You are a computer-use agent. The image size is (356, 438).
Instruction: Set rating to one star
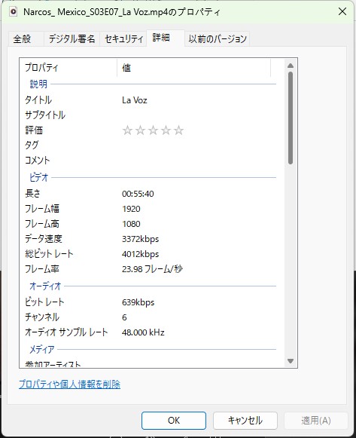(127, 130)
